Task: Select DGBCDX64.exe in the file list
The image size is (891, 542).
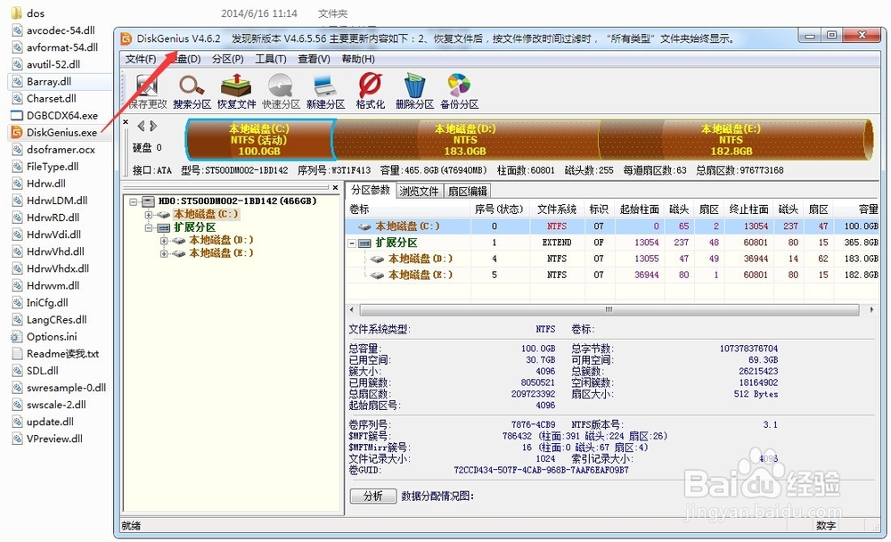Action: (61, 116)
